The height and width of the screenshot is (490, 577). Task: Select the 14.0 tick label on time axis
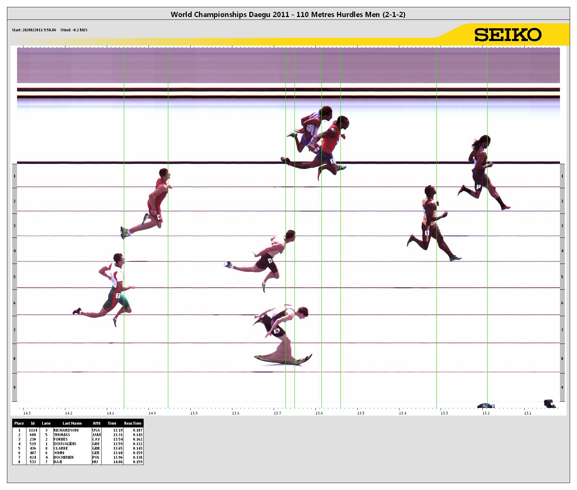pyautogui.click(x=152, y=413)
